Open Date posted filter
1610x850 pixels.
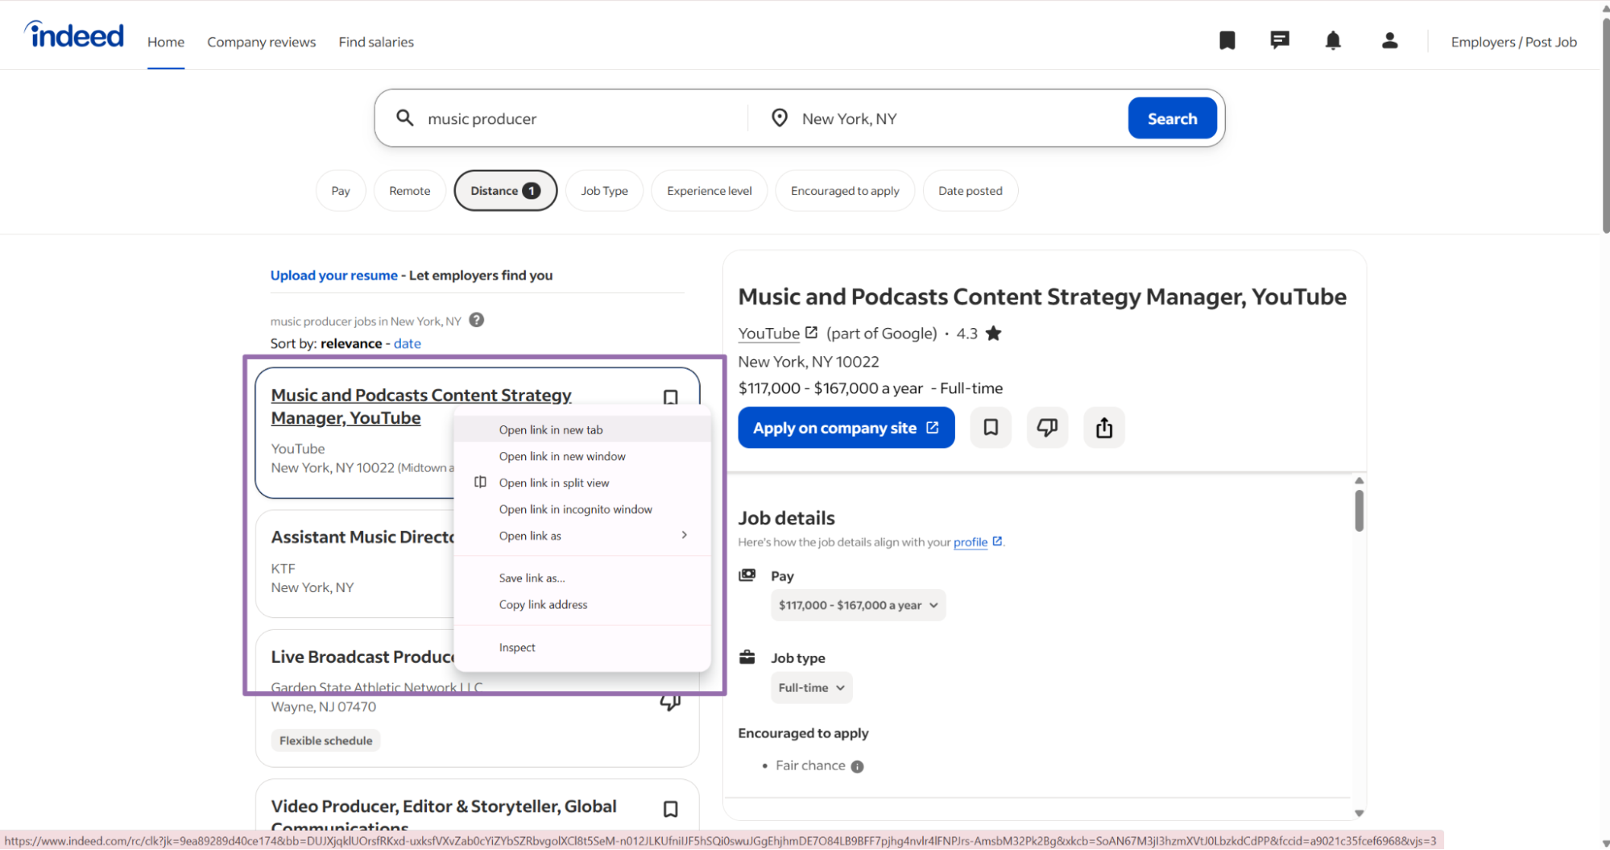coord(970,191)
